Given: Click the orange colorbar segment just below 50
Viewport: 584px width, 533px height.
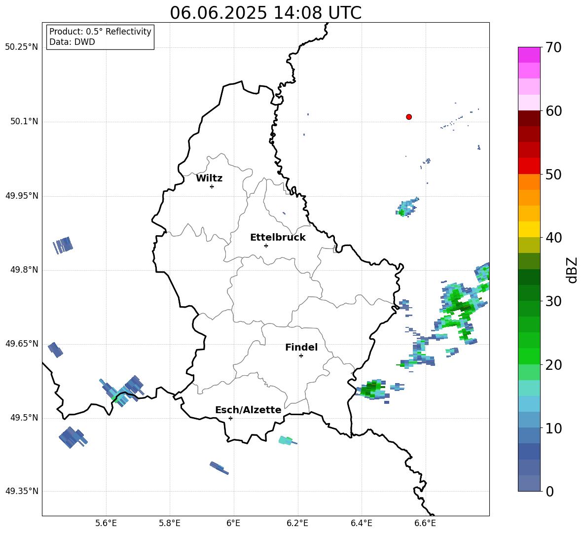Looking at the screenshot, I should point(529,181).
